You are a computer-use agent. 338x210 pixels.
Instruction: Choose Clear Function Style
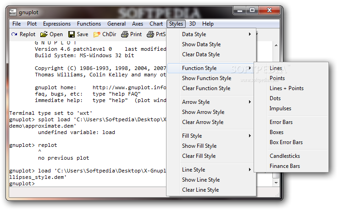pyautogui.click(x=211, y=88)
